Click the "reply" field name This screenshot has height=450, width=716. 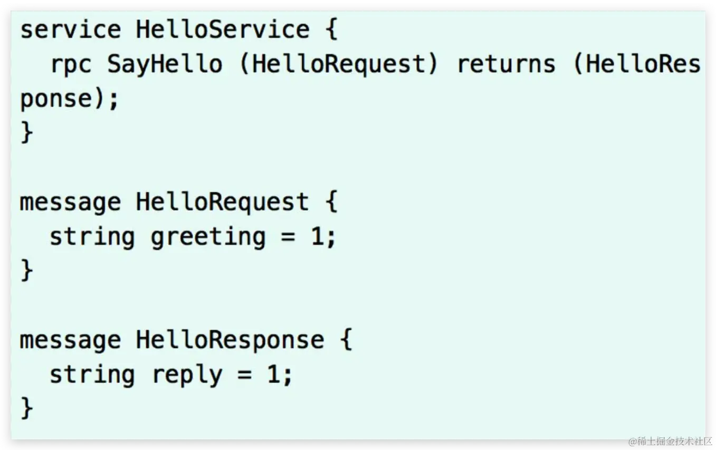(186, 375)
